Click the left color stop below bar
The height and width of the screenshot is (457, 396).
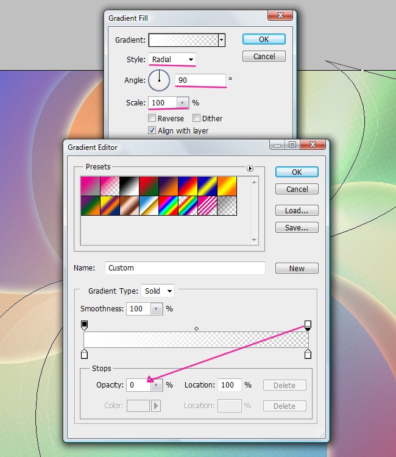pos(85,354)
